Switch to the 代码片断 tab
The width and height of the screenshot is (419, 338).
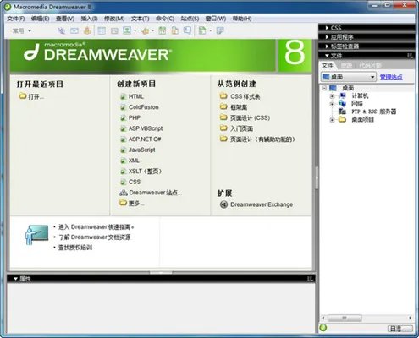coord(370,65)
